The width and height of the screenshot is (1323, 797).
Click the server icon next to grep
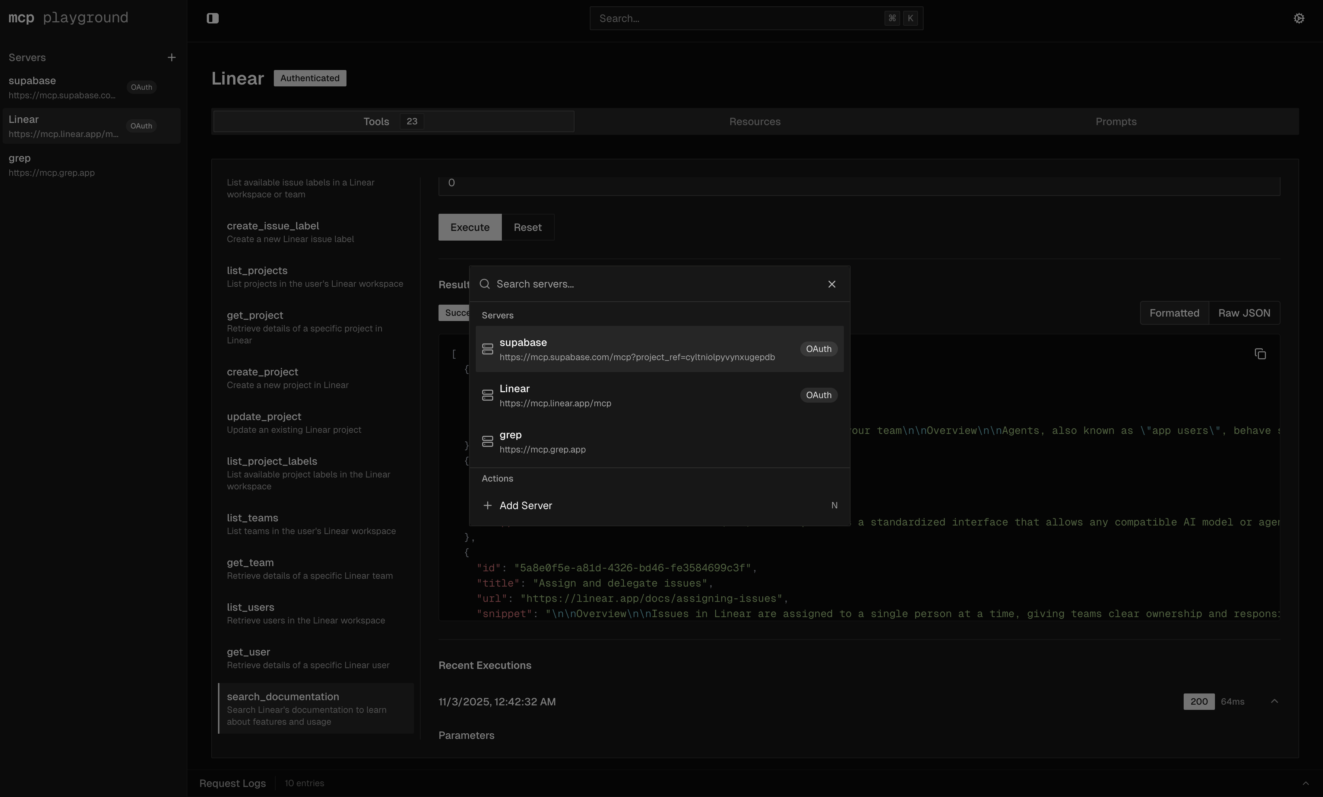[487, 441]
